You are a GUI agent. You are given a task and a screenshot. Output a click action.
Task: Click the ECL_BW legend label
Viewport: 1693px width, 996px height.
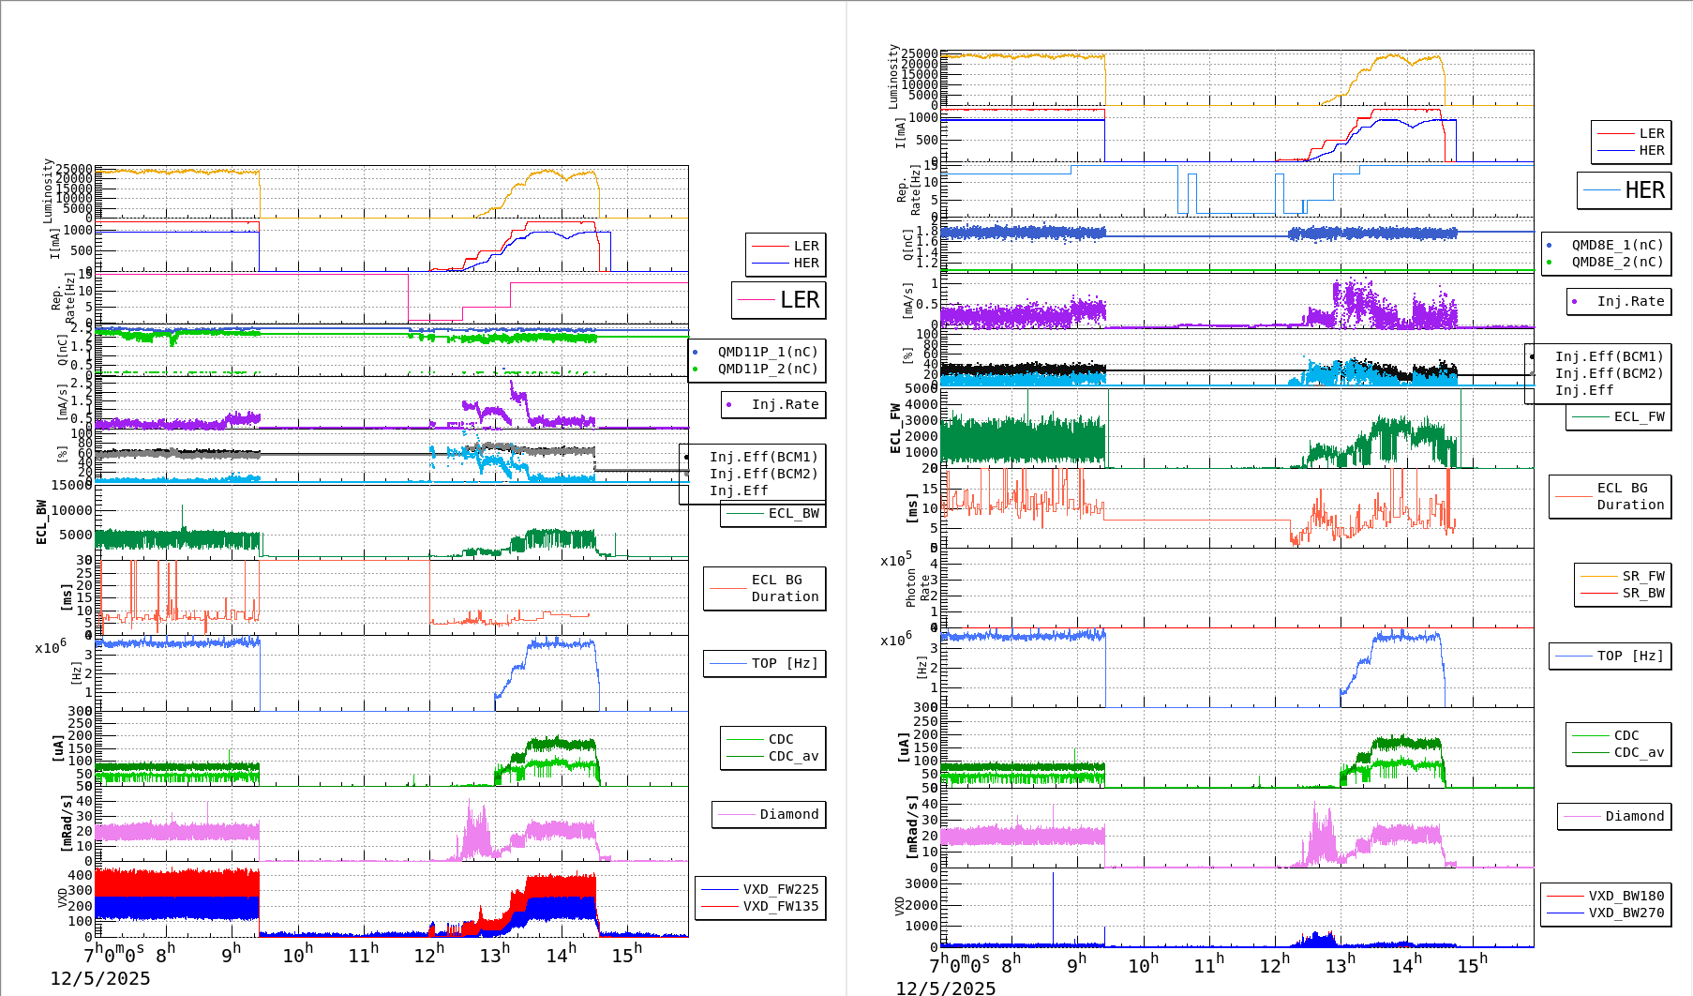pos(793,513)
